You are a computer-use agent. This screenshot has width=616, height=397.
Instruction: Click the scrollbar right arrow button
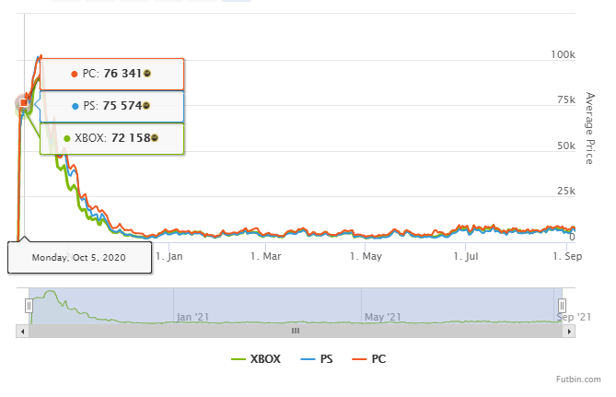[569, 332]
